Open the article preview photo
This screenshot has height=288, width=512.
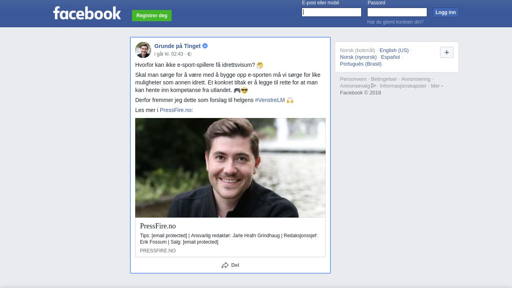[230, 168]
